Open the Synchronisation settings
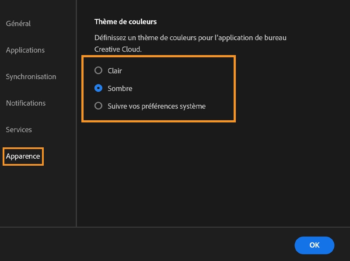 (31, 77)
